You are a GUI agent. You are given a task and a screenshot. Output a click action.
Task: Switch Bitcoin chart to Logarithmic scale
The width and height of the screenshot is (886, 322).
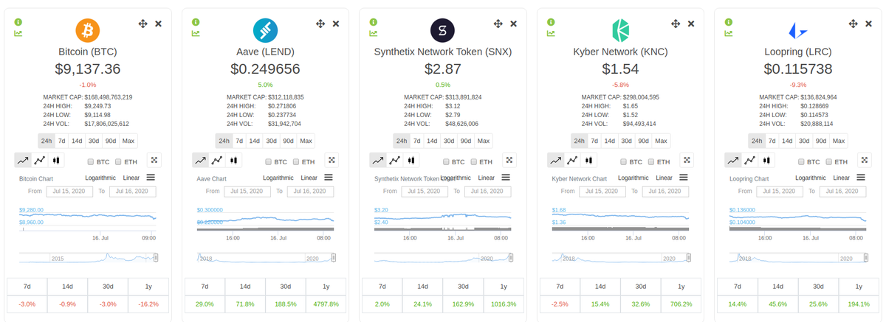(x=100, y=178)
